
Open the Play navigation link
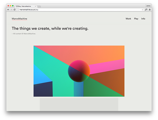(x=136, y=19)
